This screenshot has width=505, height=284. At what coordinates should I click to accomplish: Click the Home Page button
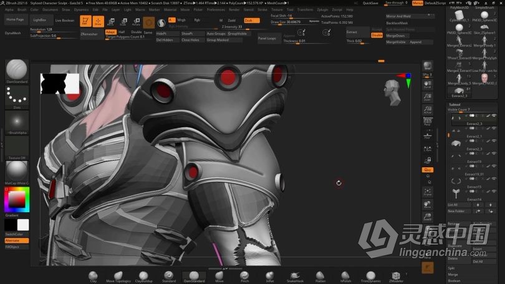(15, 20)
